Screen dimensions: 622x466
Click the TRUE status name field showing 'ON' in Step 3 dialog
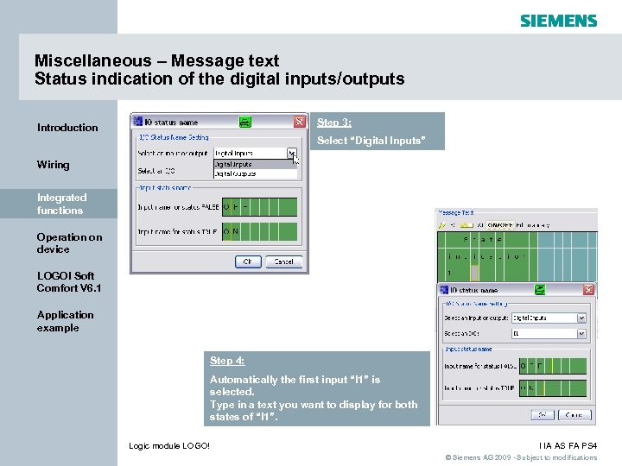[x=259, y=231]
